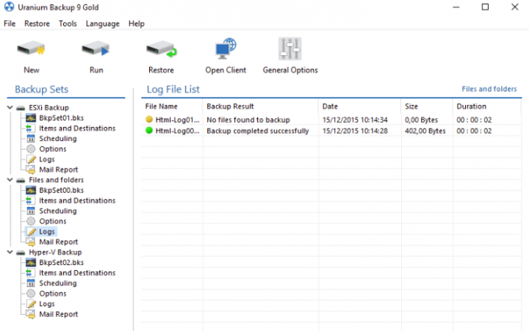Screen dimensions: 529x331
Task: Open the Tools menu
Action: (68, 23)
